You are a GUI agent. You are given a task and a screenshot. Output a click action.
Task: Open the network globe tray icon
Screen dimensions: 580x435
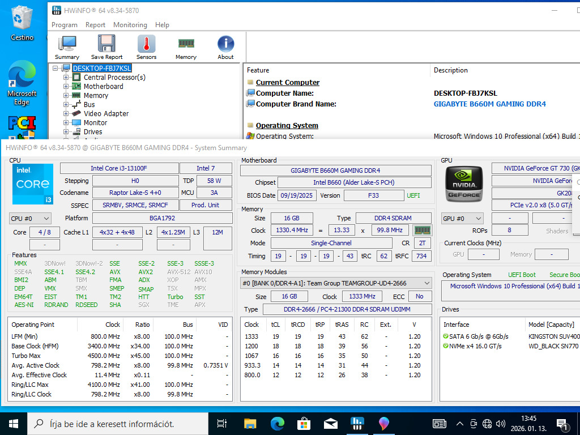[487, 424]
